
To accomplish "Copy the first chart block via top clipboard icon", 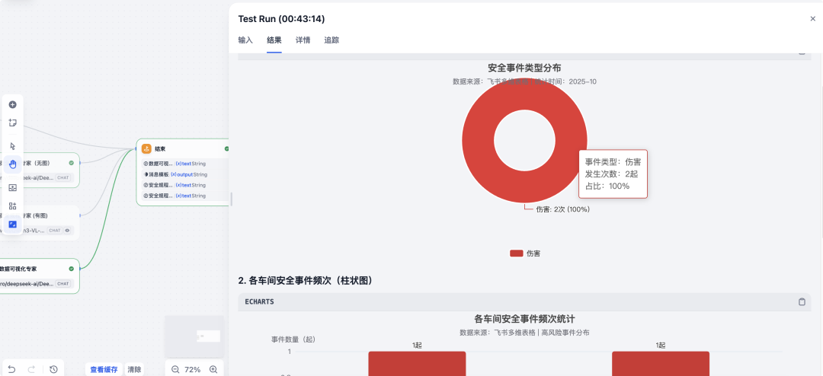I will click(802, 53).
